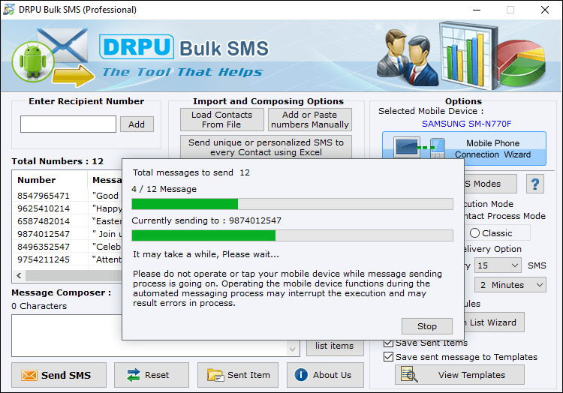Click the pie chart graphic in banner
The width and height of the screenshot is (563, 393).
(522, 64)
